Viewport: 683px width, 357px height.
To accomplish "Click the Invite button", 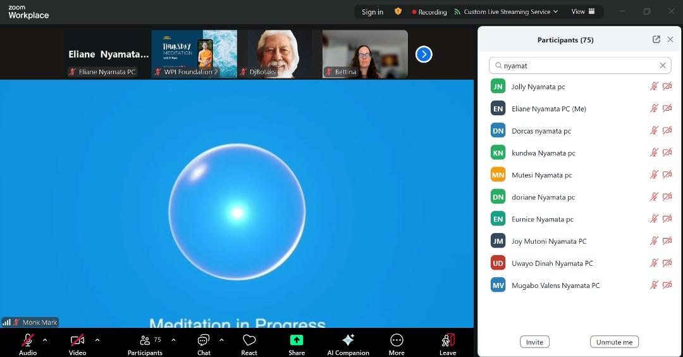I will tap(534, 342).
